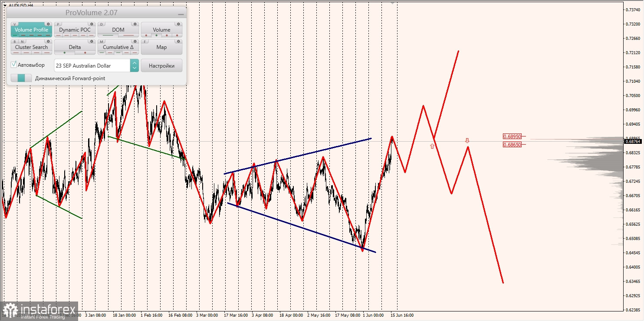The image size is (644, 321).
Task: Click the B hotkey label on Cluster Search
Action: coord(15,42)
